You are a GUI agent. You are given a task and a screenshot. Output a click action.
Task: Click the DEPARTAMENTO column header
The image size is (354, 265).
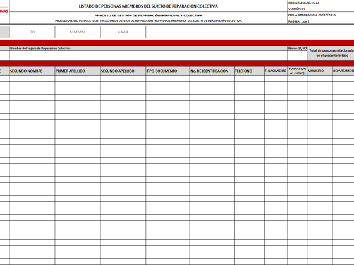[343, 71]
